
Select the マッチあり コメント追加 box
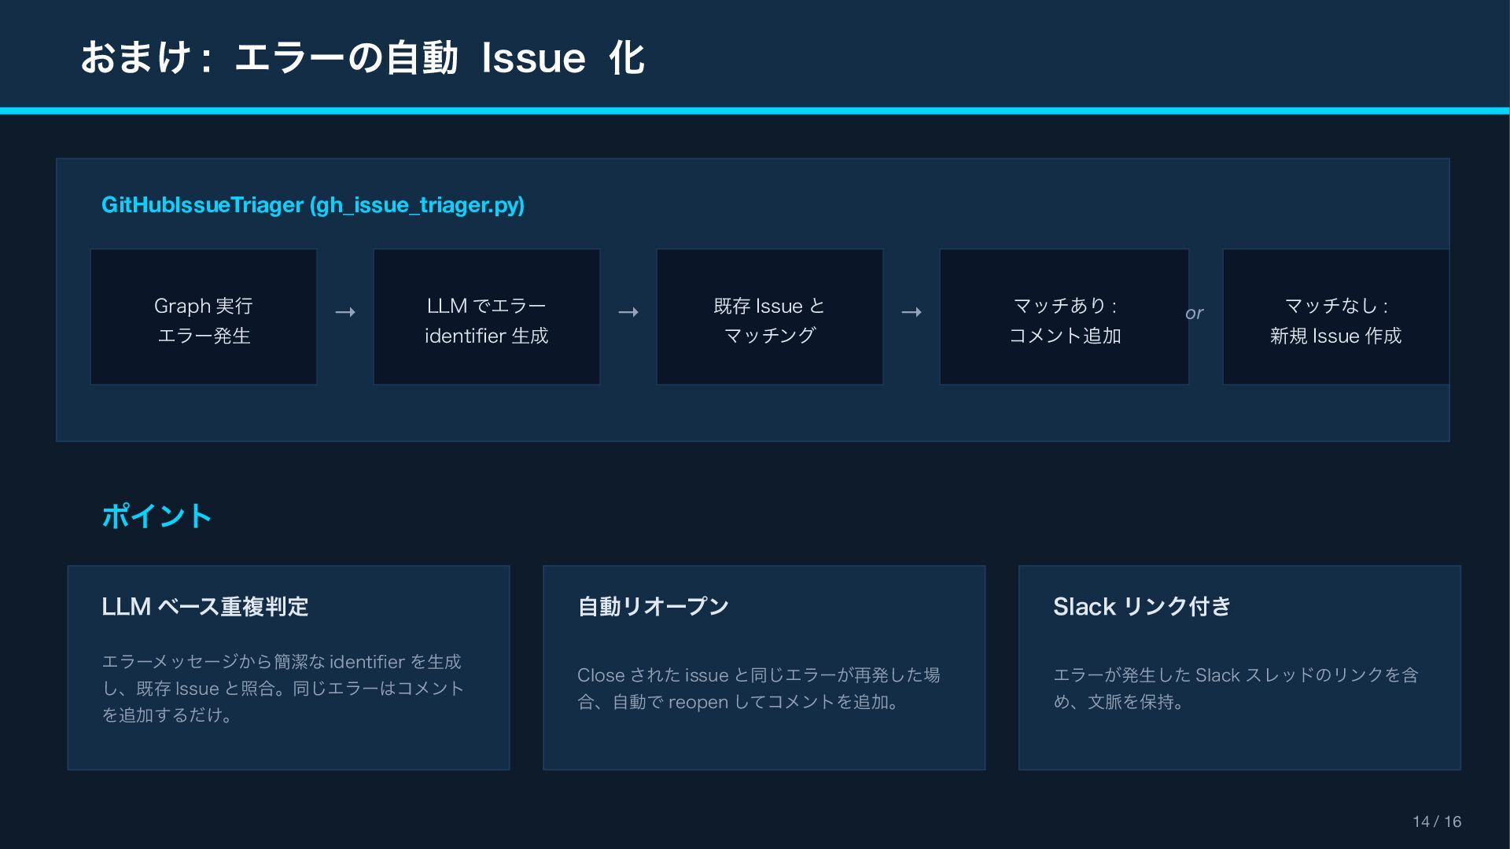tap(1064, 317)
